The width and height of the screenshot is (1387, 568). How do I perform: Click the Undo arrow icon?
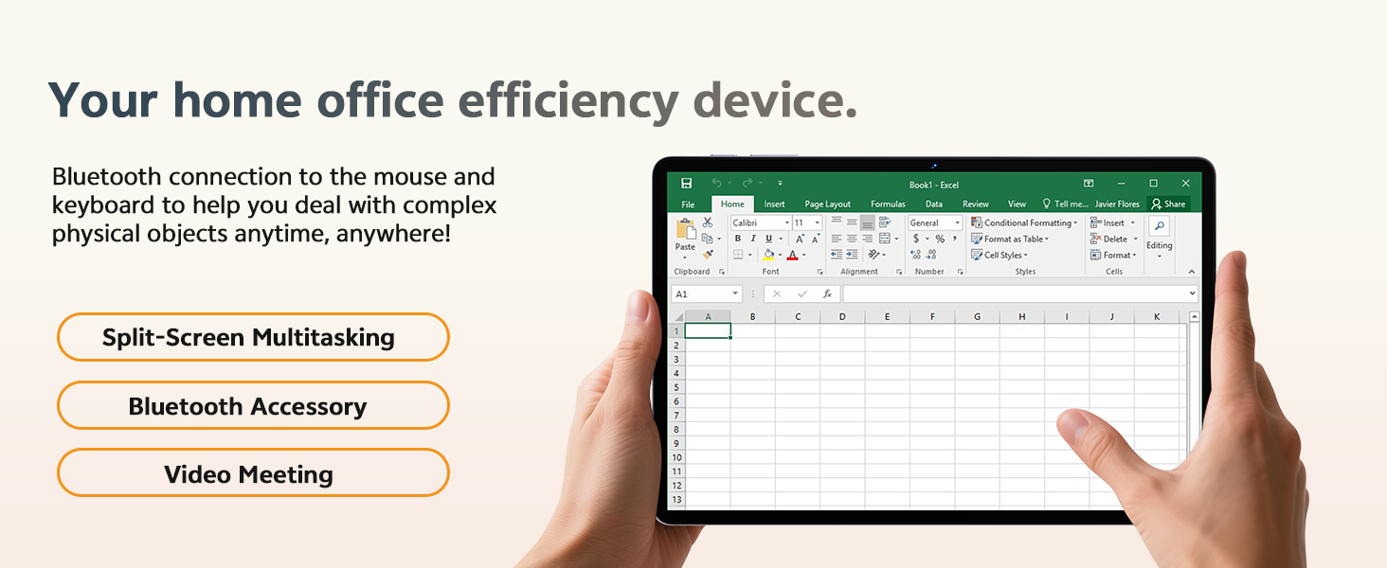pos(717,183)
